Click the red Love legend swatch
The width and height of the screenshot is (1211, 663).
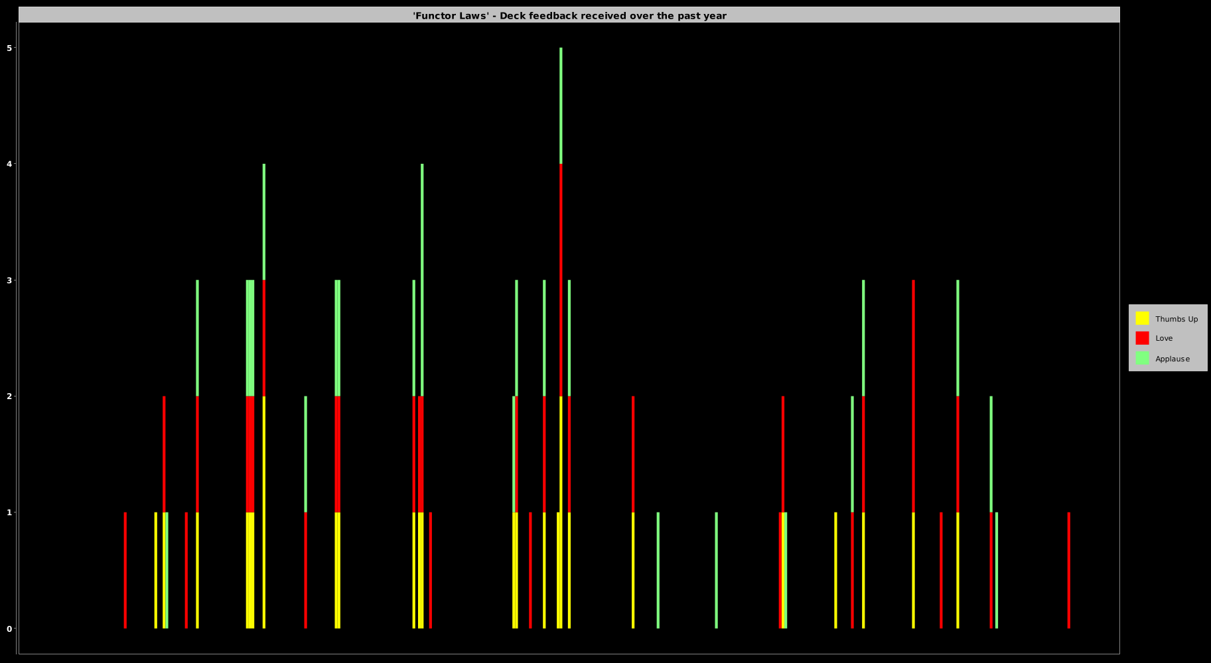pos(1142,338)
